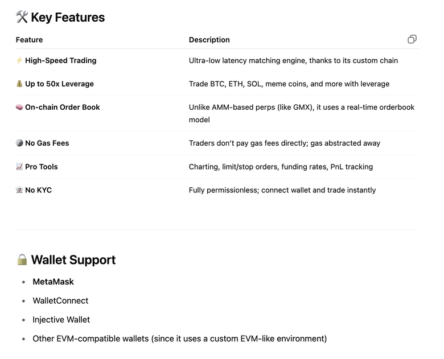This screenshot has height=359, width=444.
Task: Click the Injective Wallet list item
Action: pyautogui.click(x=61, y=320)
